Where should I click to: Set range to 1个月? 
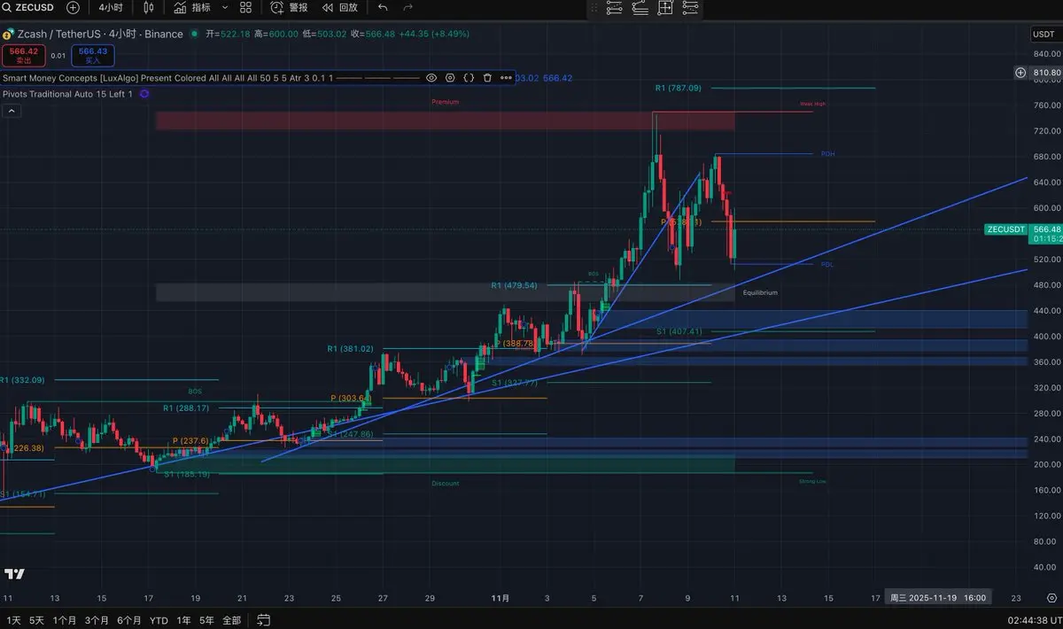pos(64,620)
